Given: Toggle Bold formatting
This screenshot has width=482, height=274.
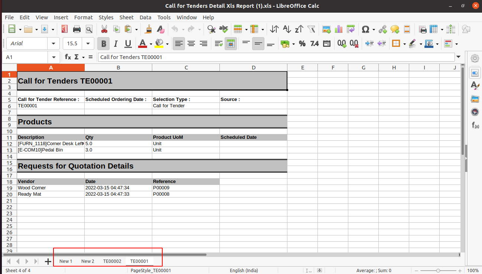Looking at the screenshot, I should pyautogui.click(x=104, y=43).
